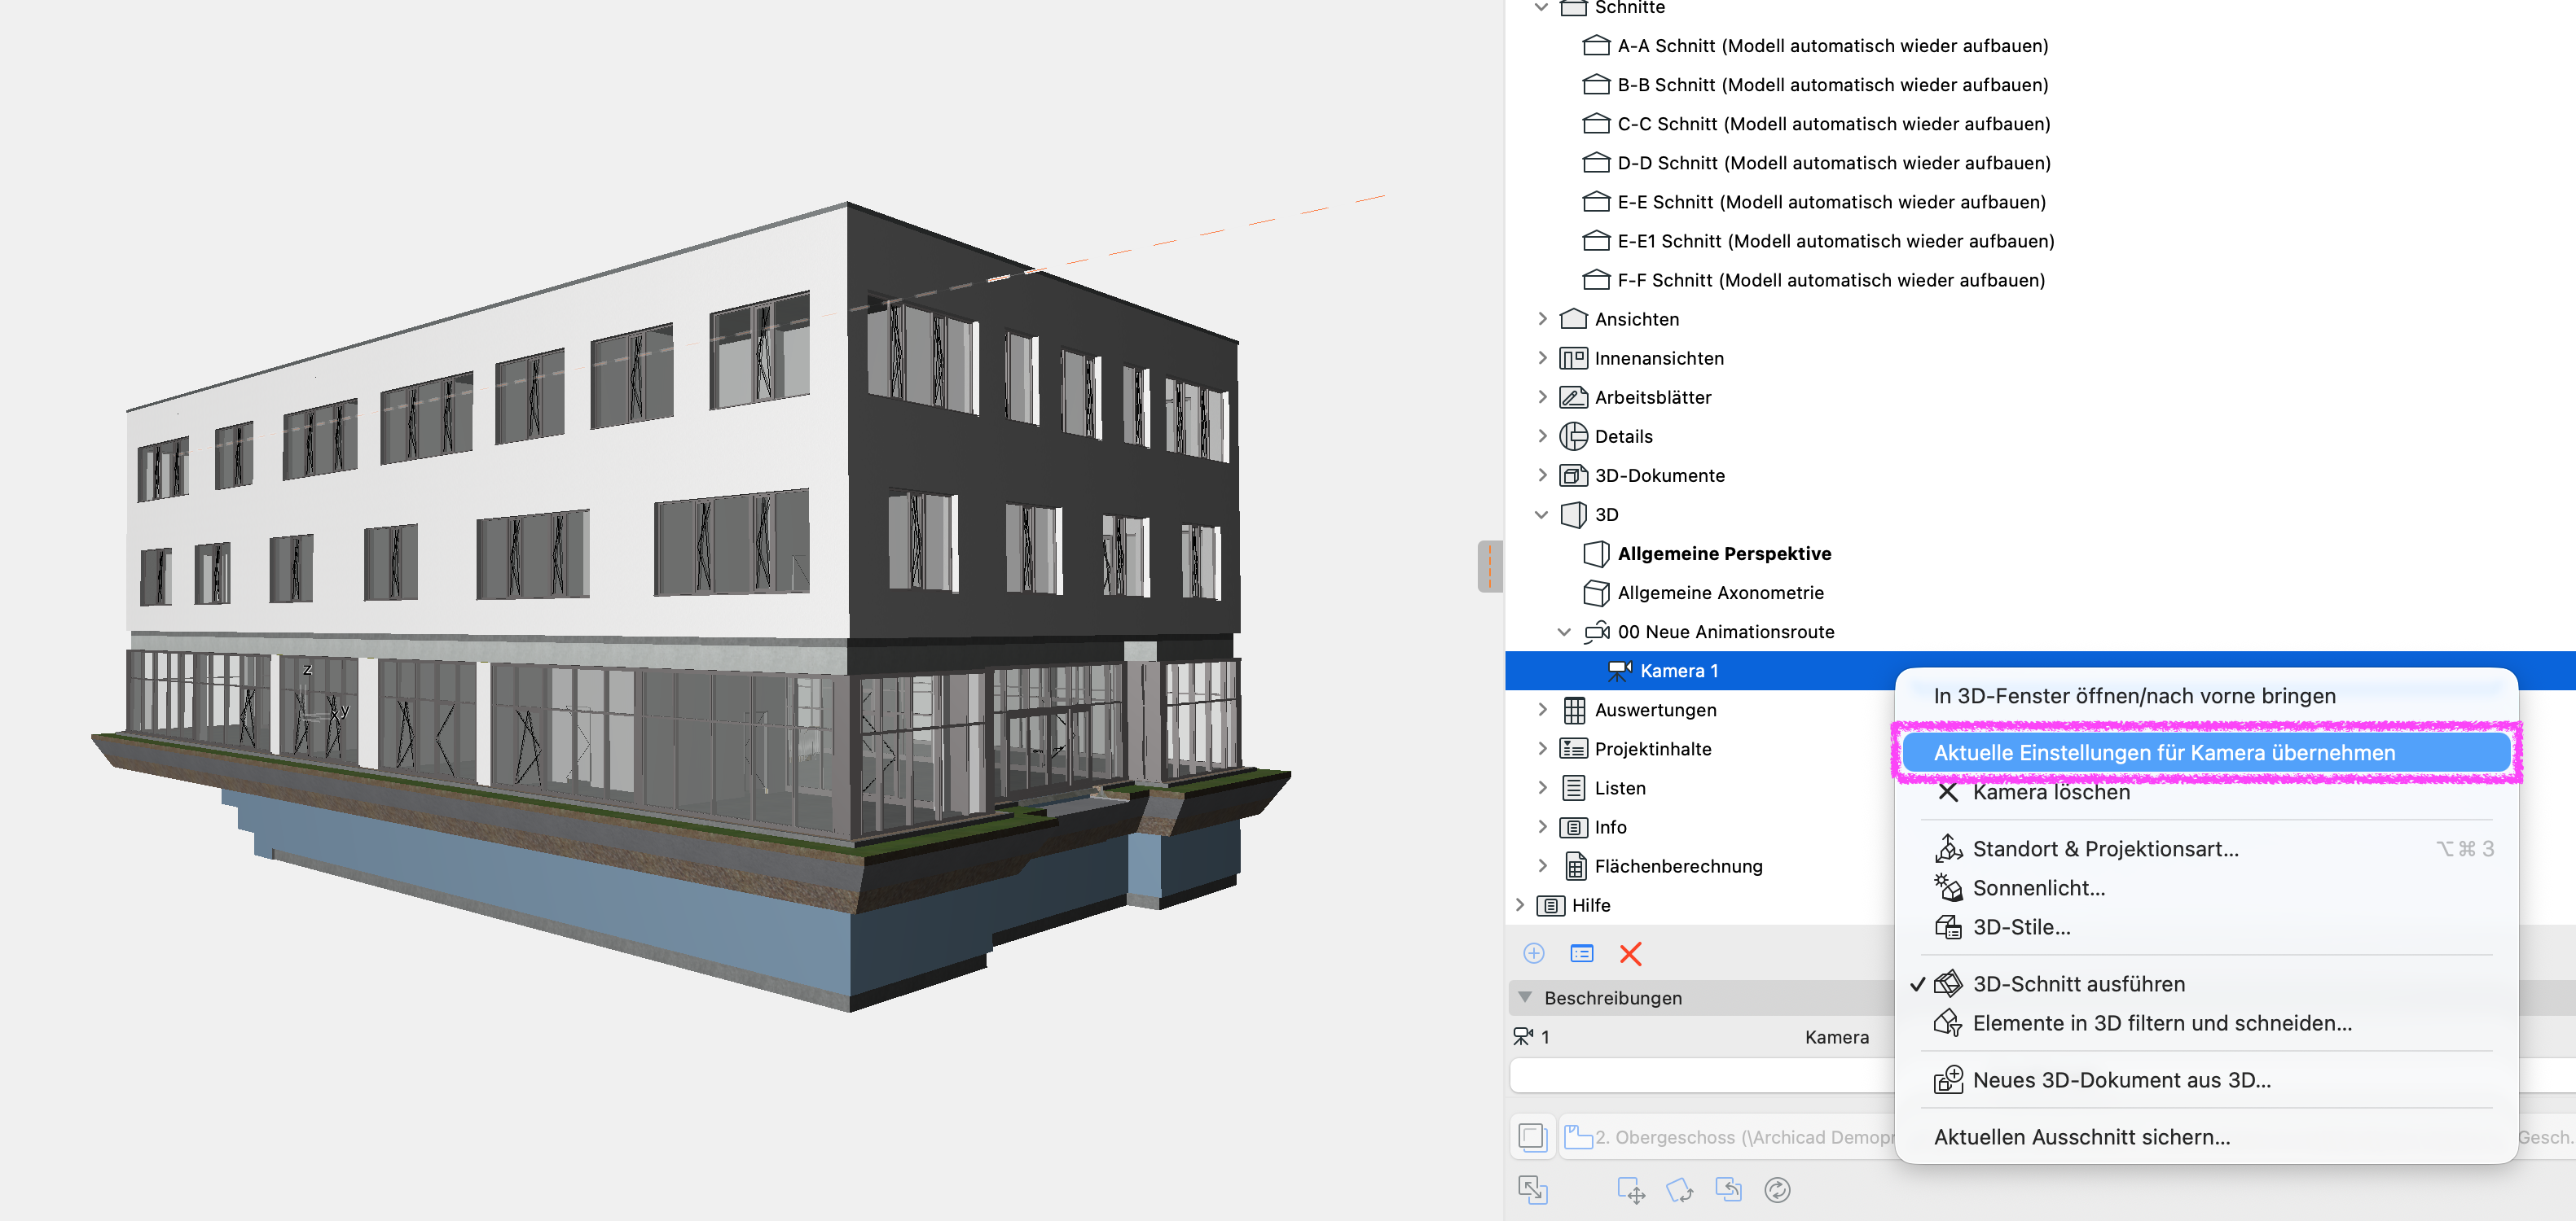Click the 3D-Dokumente icon

coord(1573,475)
